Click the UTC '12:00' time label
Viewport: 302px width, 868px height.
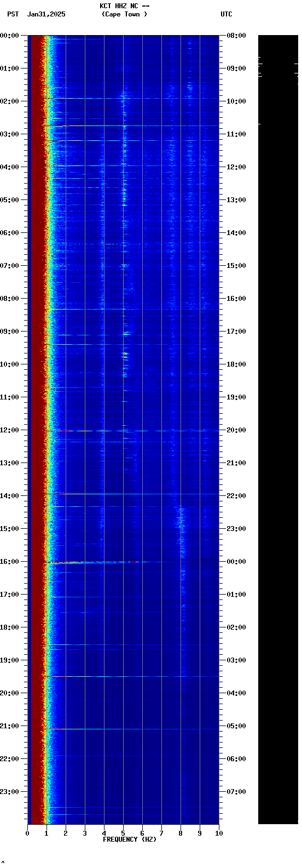tap(236, 167)
